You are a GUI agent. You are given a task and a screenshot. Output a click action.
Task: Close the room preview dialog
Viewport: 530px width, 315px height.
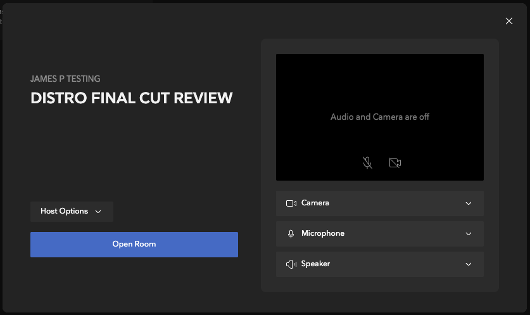coord(509,21)
